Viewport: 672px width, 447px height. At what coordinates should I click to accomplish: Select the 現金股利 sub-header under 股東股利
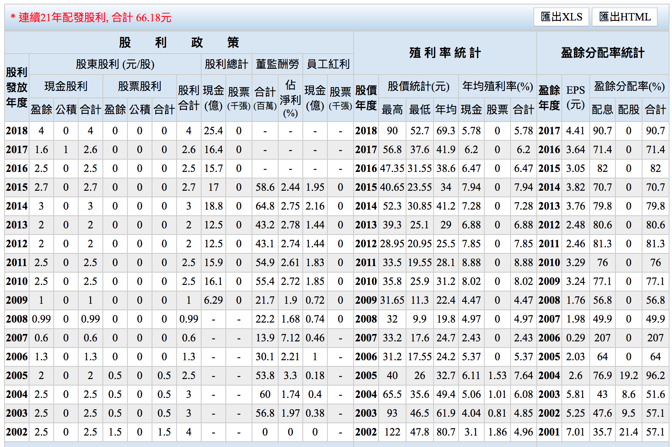(x=66, y=86)
